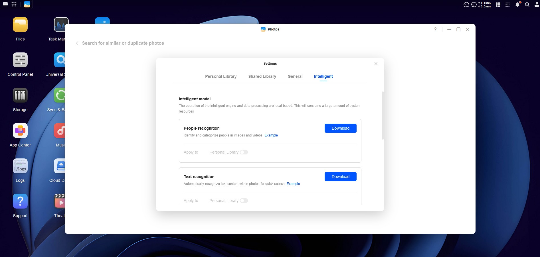Switch to the Personal Library tab

point(221,76)
